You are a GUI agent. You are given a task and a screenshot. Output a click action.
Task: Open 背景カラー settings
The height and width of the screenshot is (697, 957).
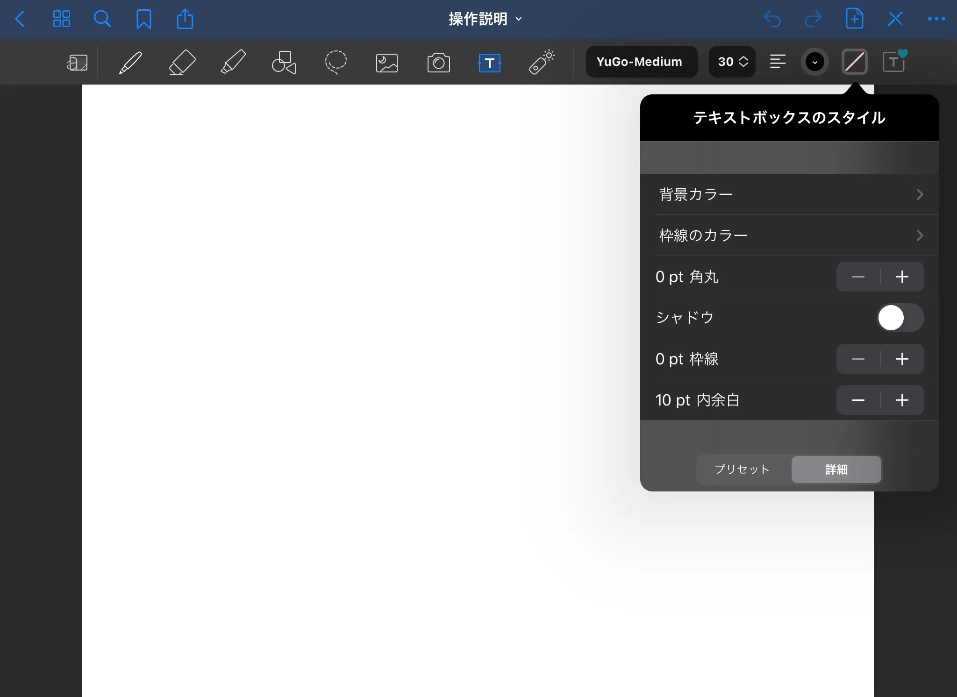tap(790, 194)
